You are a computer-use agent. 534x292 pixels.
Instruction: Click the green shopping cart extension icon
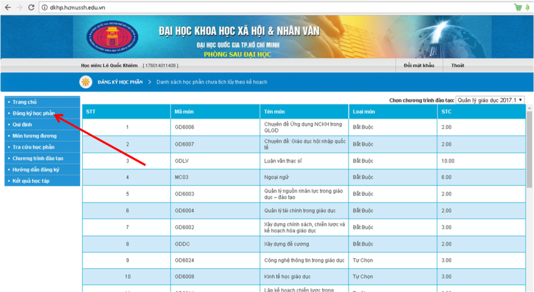[x=518, y=7]
